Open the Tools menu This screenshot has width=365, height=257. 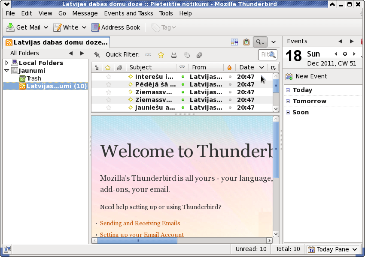pos(166,13)
